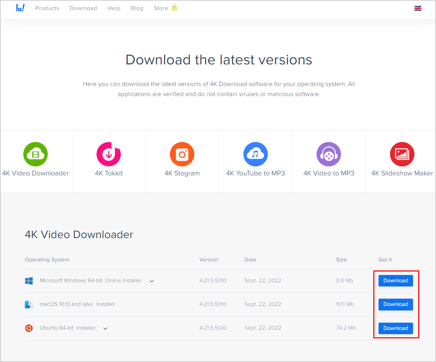Select the 4K Video Downloader green icon
The height and width of the screenshot is (362, 436).
click(x=36, y=154)
